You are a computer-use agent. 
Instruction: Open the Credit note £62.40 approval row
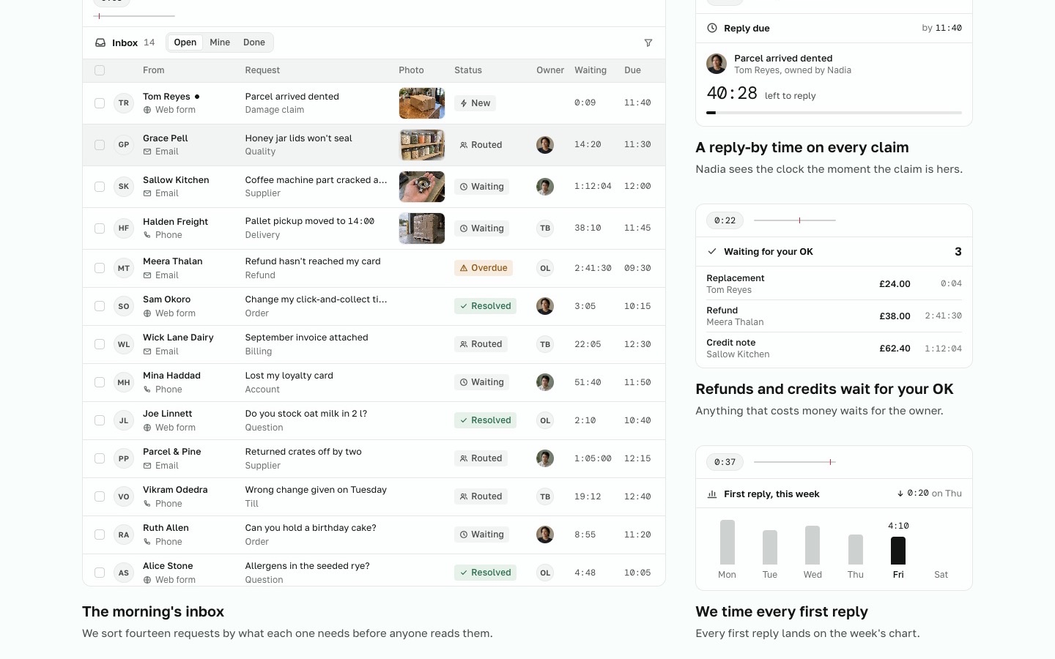point(834,349)
